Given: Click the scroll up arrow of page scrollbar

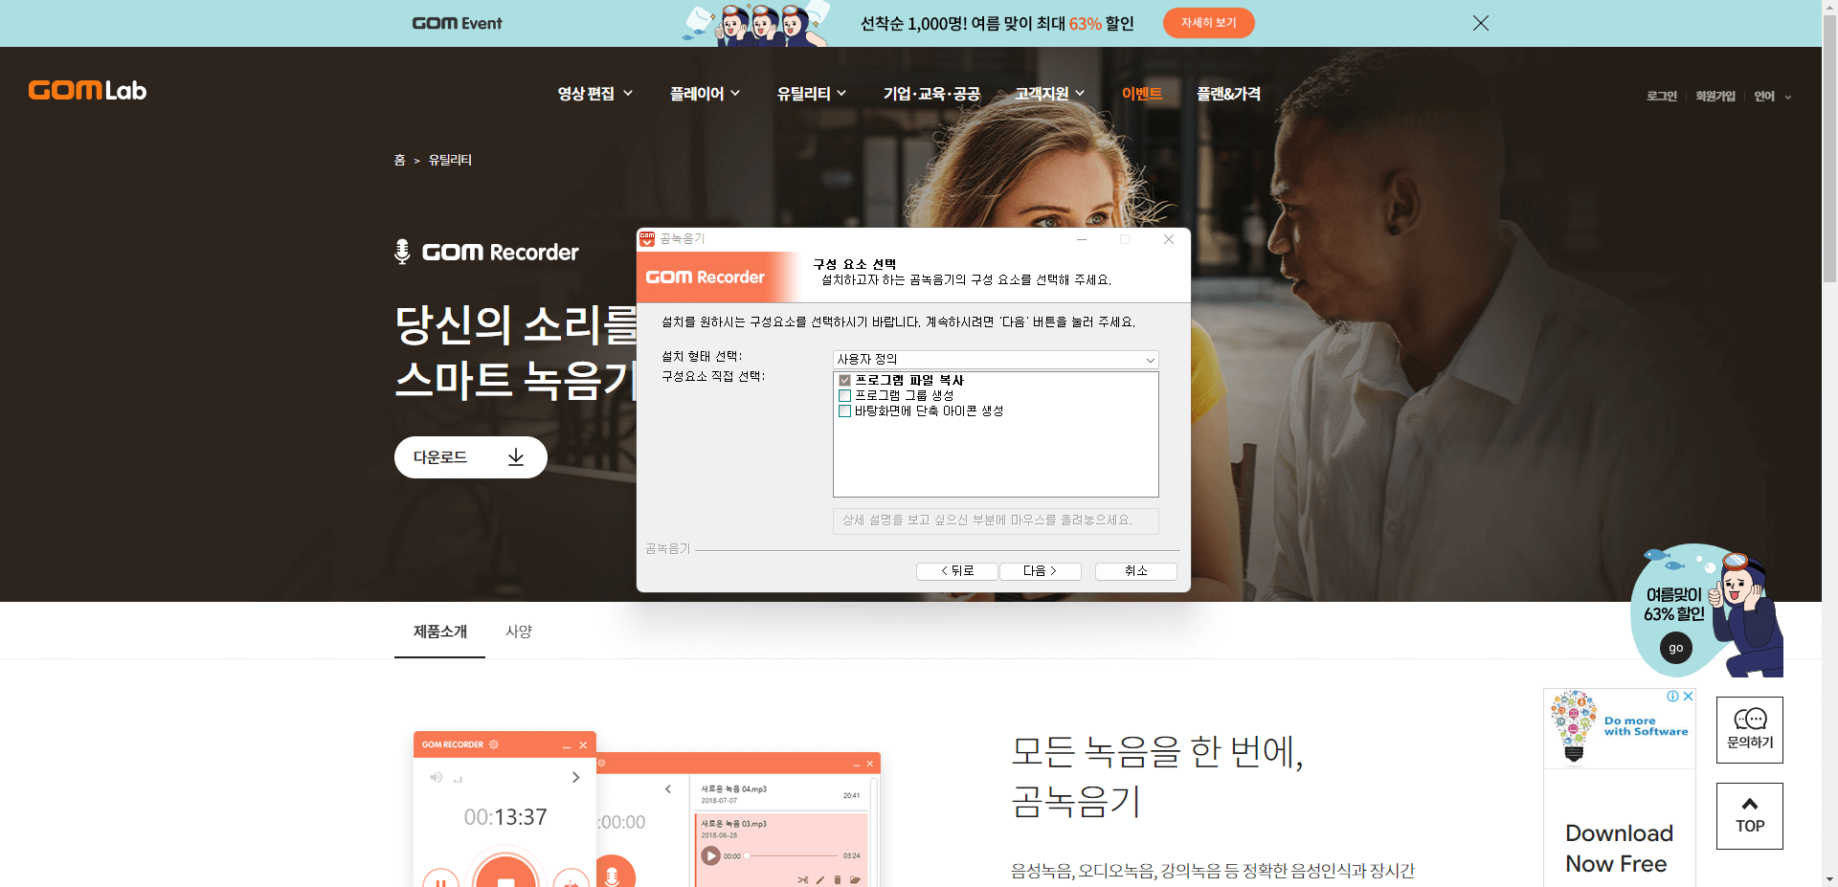Looking at the screenshot, I should pyautogui.click(x=1829, y=7).
